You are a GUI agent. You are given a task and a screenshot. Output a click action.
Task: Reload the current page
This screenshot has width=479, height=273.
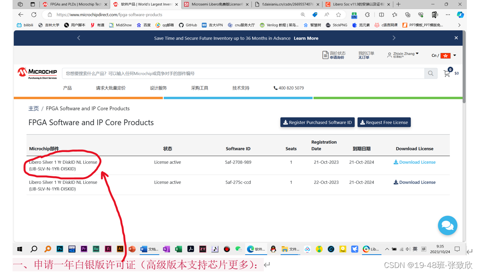pyautogui.click(x=34, y=14)
